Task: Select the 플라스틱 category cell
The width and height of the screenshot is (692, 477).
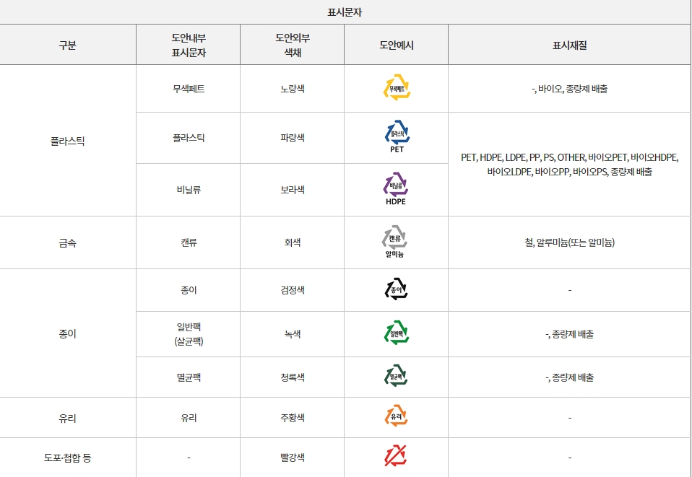Action: [x=67, y=141]
